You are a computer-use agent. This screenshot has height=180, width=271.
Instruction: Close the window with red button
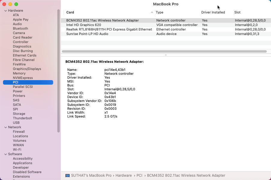tap(4, 4)
